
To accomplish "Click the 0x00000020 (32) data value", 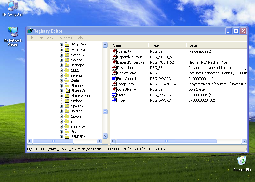I will (202, 100).
